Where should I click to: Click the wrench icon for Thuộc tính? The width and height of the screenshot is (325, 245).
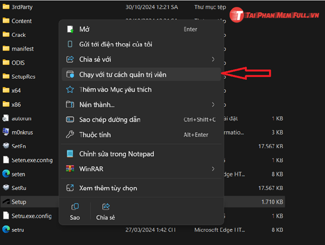[x=70, y=134]
